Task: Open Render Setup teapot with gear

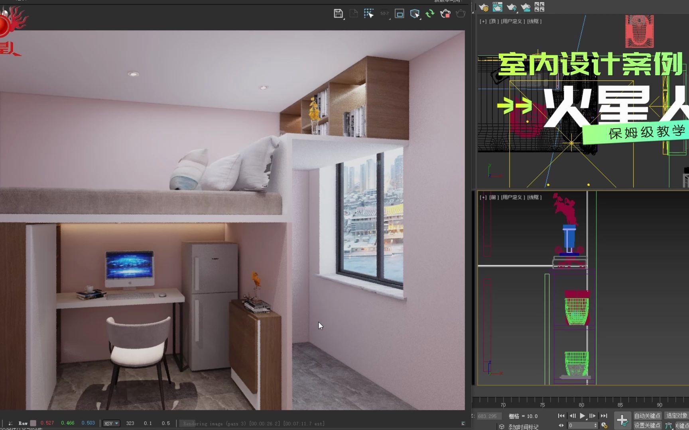Action: [484, 7]
